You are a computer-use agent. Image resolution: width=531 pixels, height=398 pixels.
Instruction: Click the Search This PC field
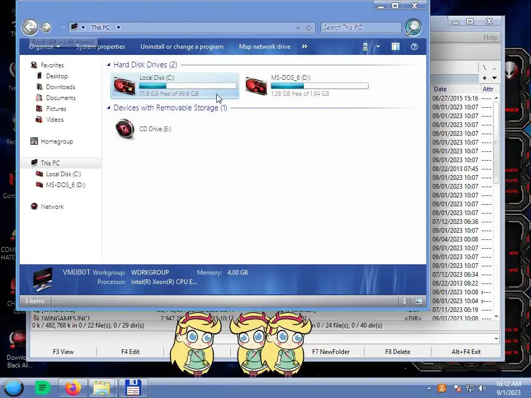361,27
